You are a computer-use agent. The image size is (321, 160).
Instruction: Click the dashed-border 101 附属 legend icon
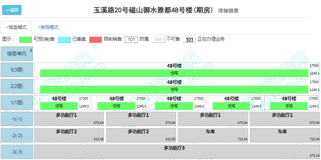click(131, 39)
